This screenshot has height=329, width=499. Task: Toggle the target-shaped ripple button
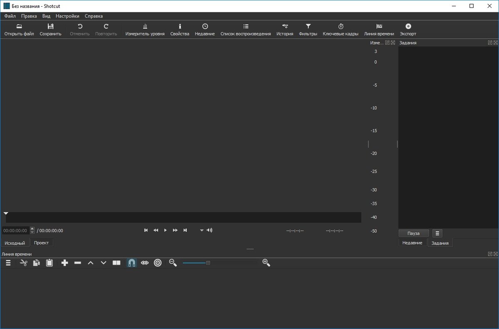click(x=158, y=263)
